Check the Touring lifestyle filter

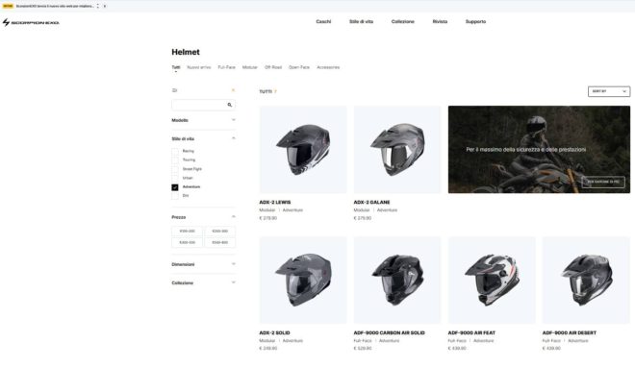coord(175,160)
